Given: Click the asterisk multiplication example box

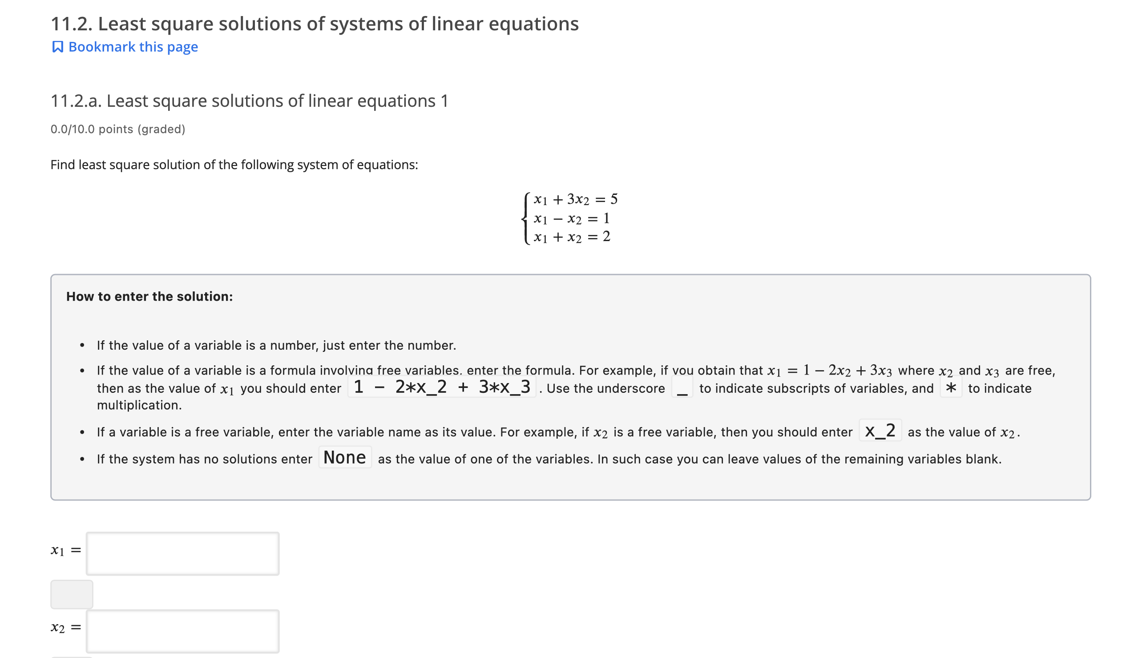Looking at the screenshot, I should 951,388.
